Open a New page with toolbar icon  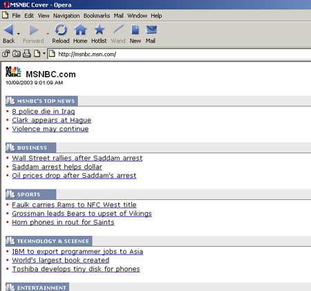pos(135,30)
